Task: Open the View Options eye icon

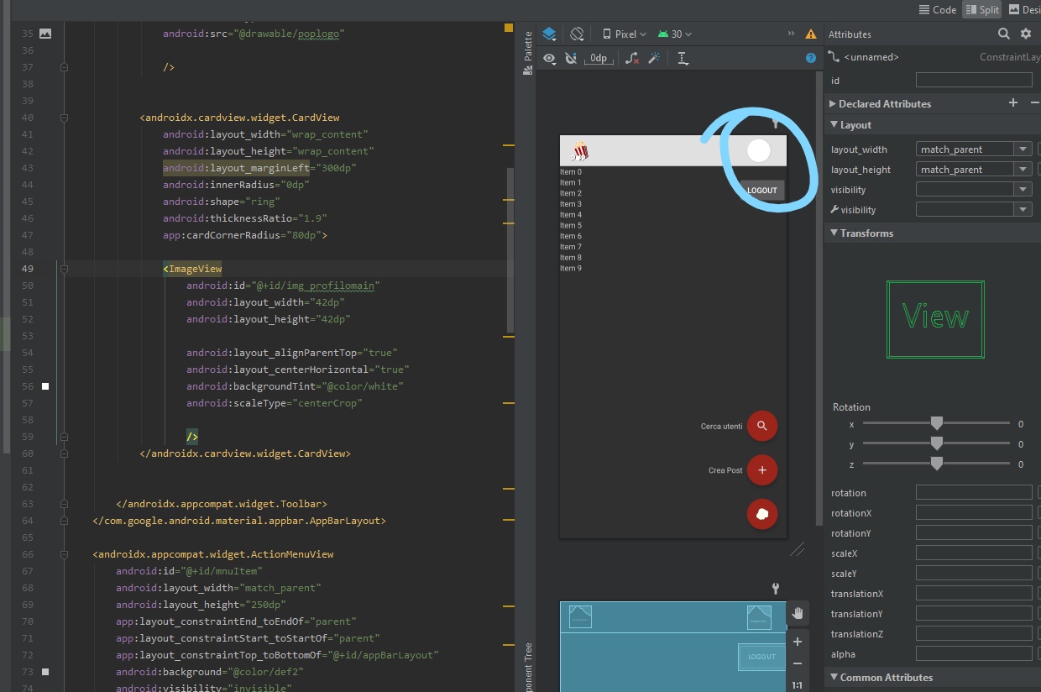Action: click(549, 58)
